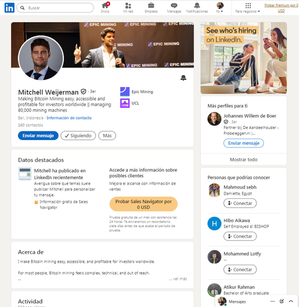Expand Para negocios apps grid menu

(x=248, y=7)
